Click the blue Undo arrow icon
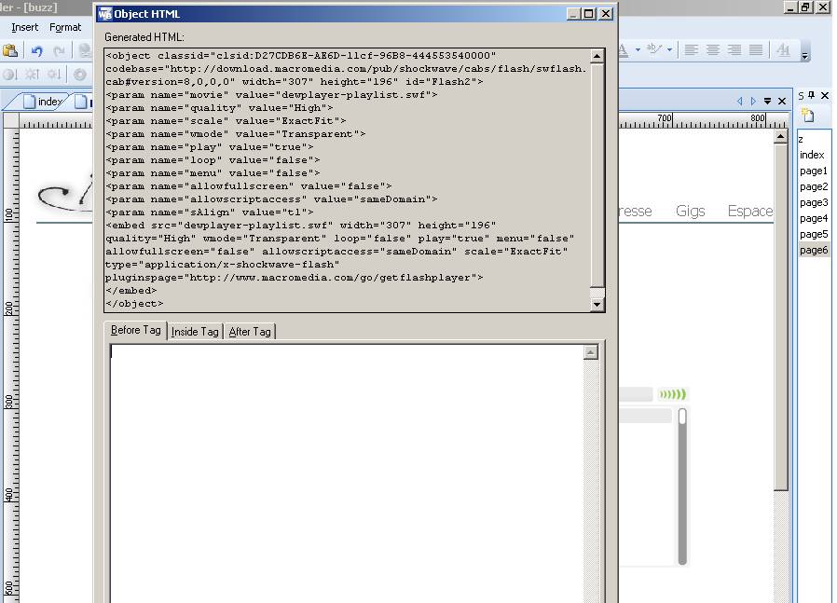 point(36,50)
